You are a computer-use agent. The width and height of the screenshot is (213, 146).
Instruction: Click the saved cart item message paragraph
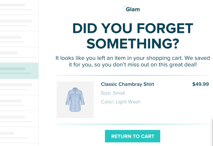(133, 61)
